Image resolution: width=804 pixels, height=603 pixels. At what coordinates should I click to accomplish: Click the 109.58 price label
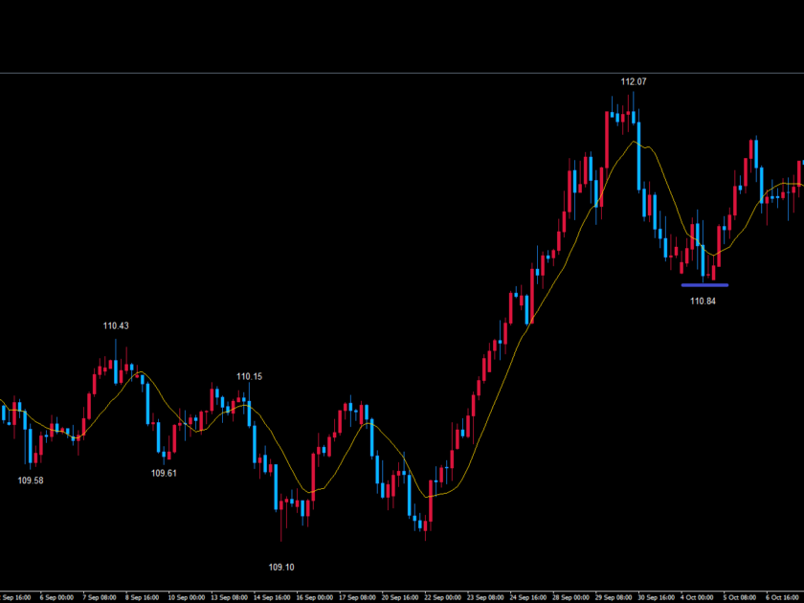(x=31, y=480)
